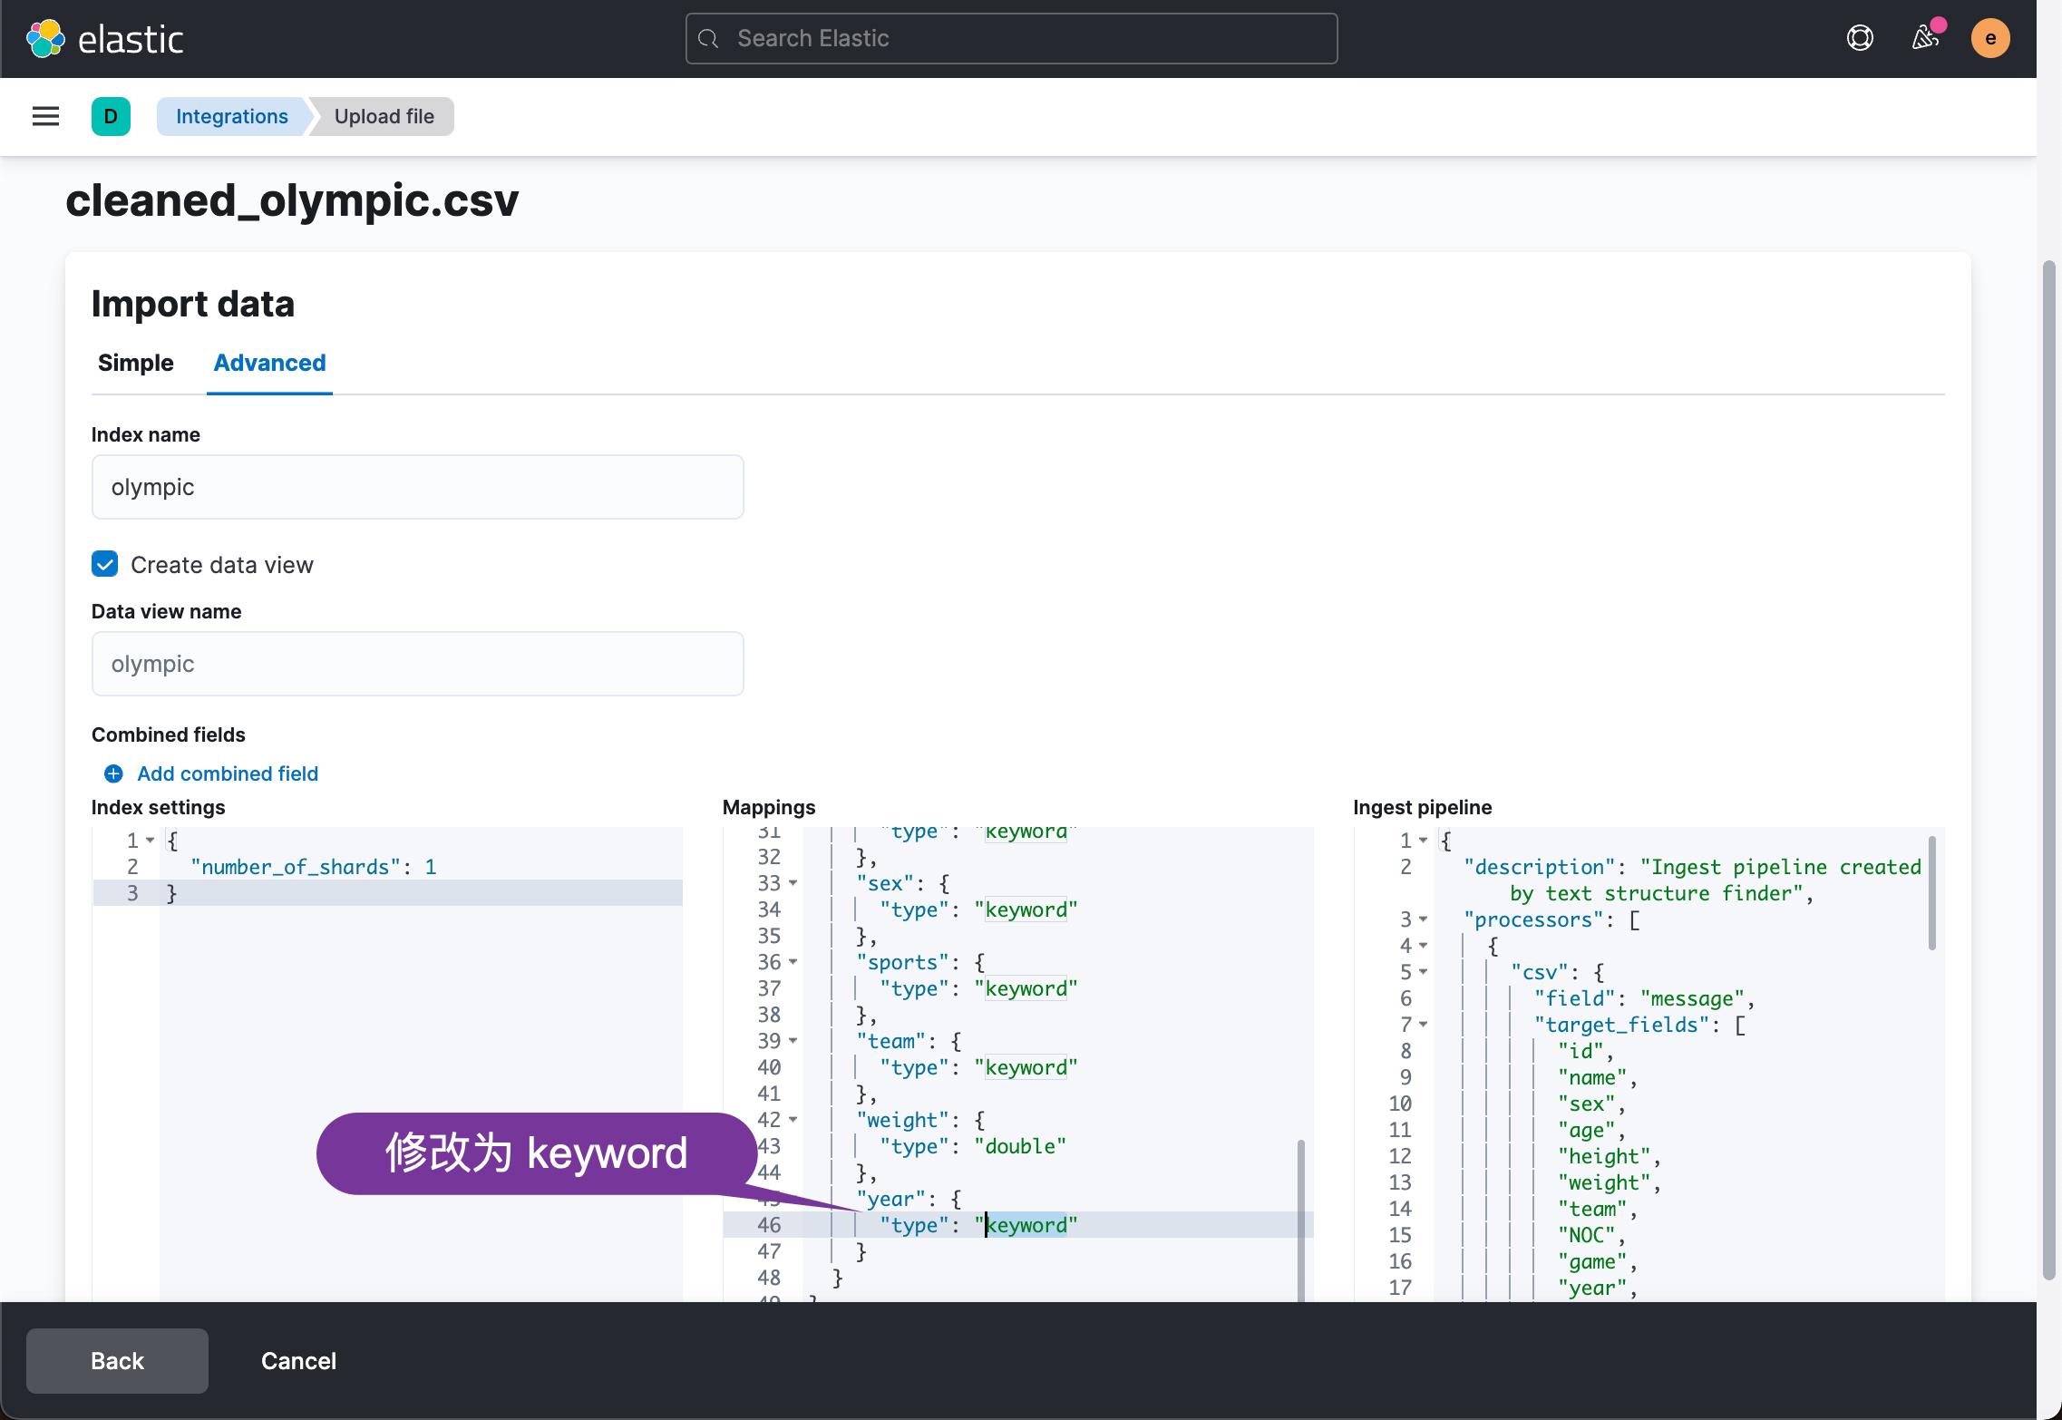
Task: Click the closing brace on Index settings line 3
Action: 171,893
